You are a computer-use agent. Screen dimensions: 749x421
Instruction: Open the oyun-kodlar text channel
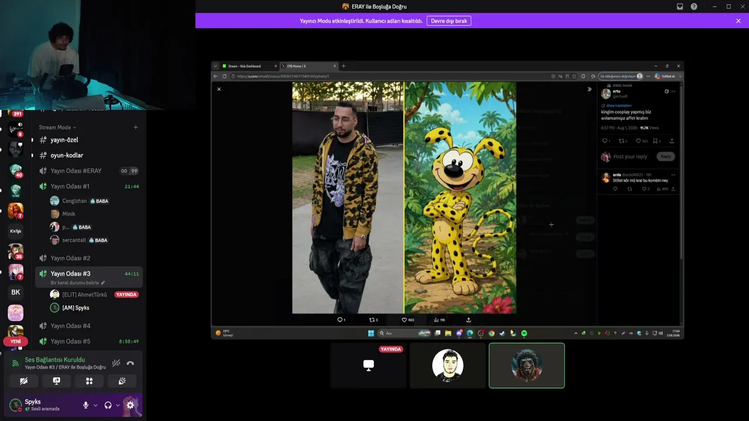click(88, 156)
